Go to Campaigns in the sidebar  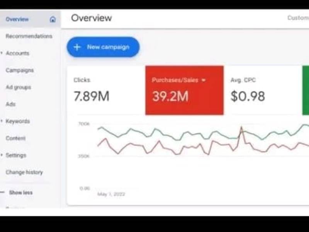tap(20, 70)
